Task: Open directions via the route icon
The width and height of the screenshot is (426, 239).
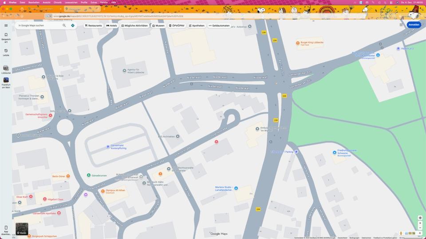Action: point(73,25)
